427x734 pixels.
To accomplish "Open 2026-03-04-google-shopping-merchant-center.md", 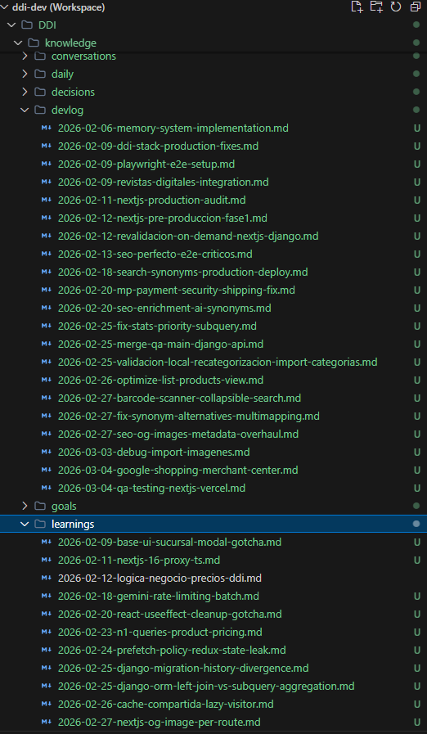I will coord(178,470).
